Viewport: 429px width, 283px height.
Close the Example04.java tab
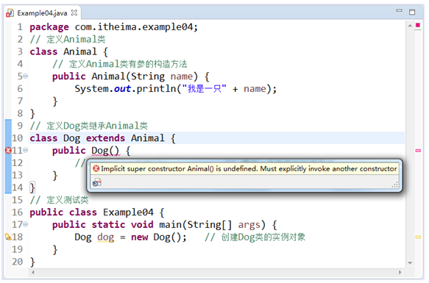(74, 12)
